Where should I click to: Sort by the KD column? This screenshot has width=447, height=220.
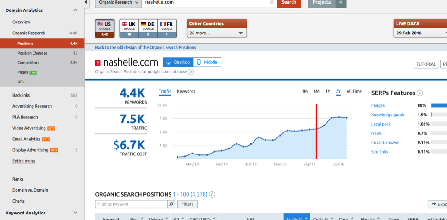pyautogui.click(x=179, y=218)
